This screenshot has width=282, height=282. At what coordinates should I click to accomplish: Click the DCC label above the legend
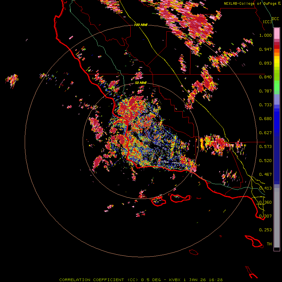pos(275,19)
